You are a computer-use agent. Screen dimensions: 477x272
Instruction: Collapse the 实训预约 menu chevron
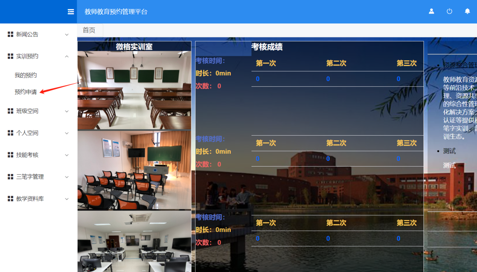tap(67, 57)
